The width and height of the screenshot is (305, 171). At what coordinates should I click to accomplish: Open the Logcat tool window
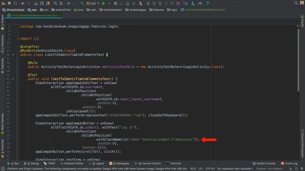[96, 163]
